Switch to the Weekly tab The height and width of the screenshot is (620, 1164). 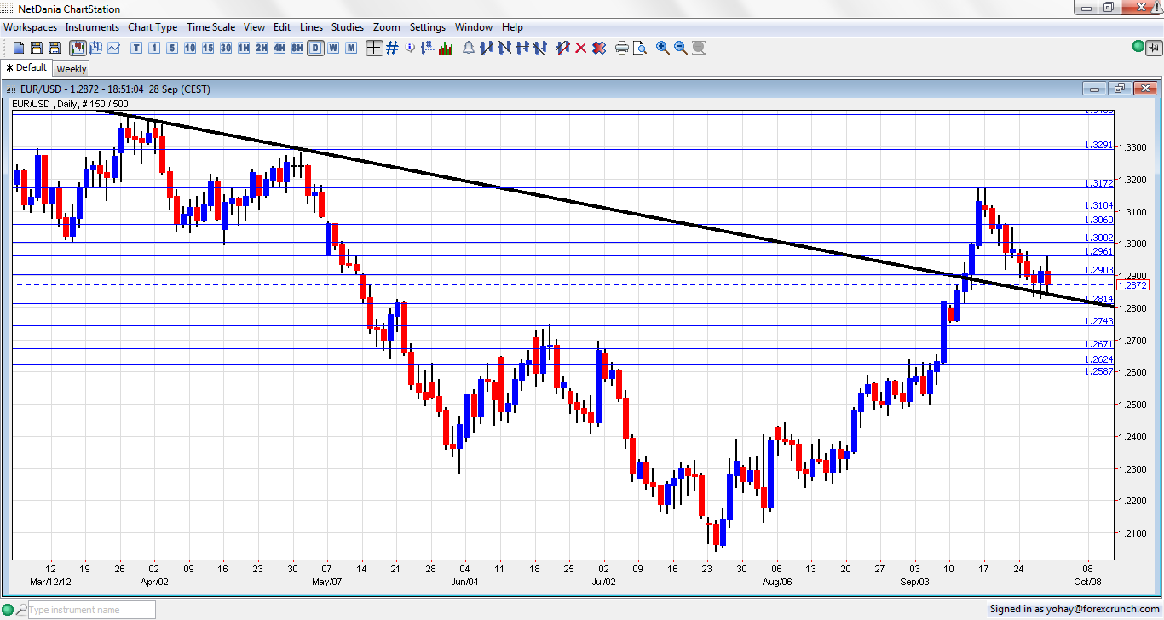[x=72, y=69]
